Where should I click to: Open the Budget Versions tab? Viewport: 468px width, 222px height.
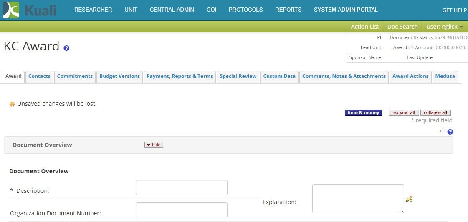(x=119, y=76)
